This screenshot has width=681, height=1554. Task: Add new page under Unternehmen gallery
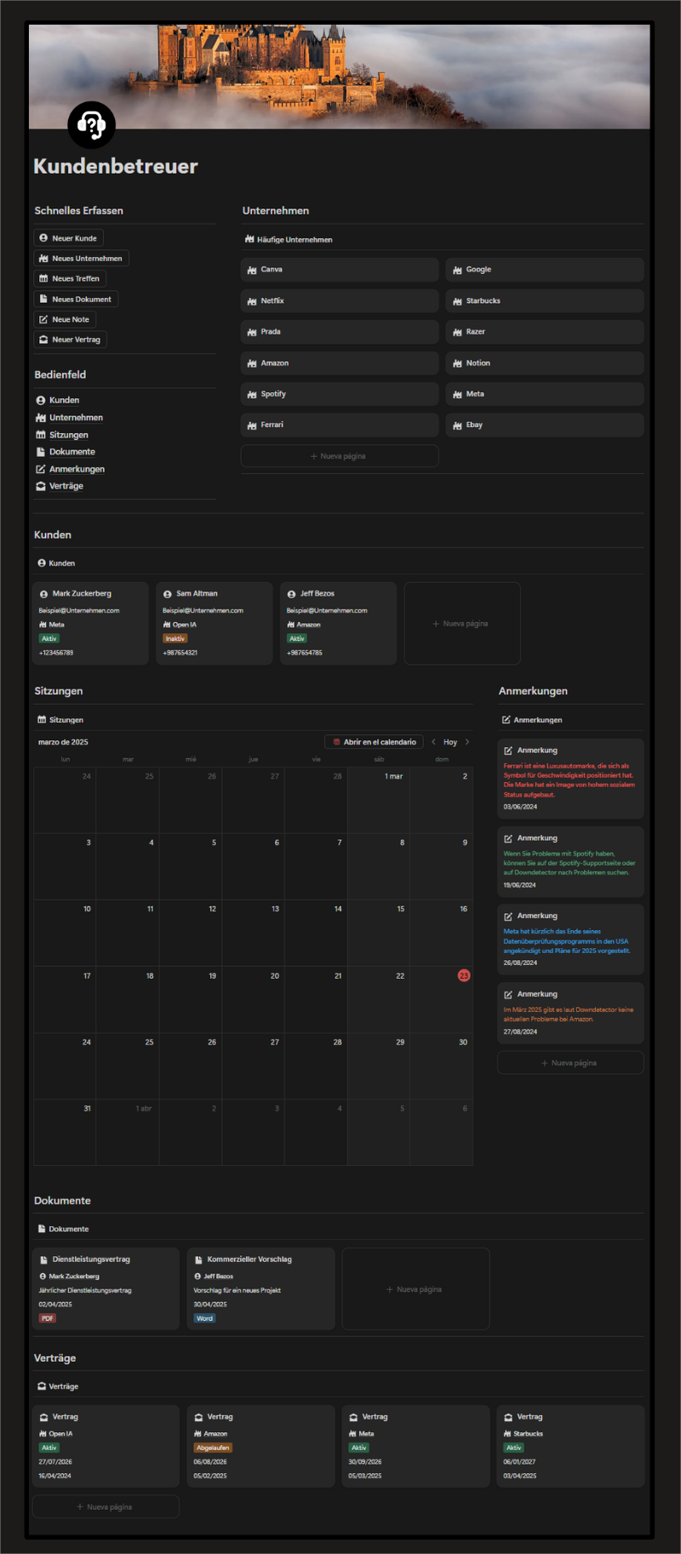(x=340, y=456)
